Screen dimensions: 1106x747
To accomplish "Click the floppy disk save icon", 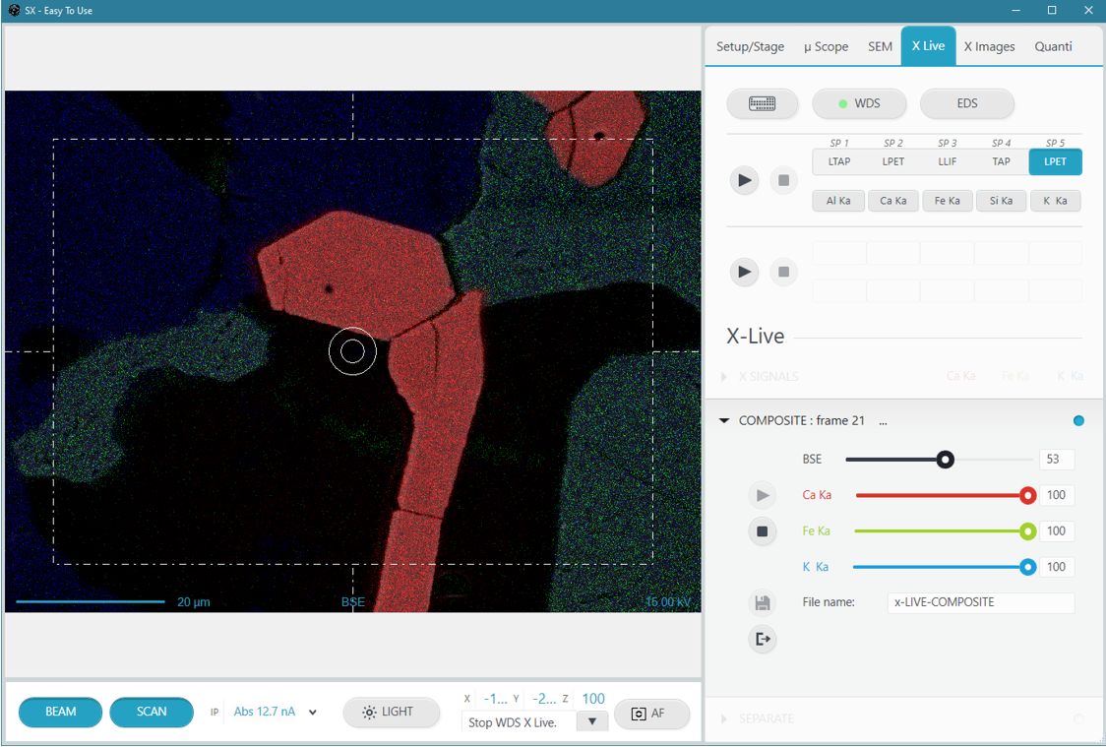I will tap(762, 602).
